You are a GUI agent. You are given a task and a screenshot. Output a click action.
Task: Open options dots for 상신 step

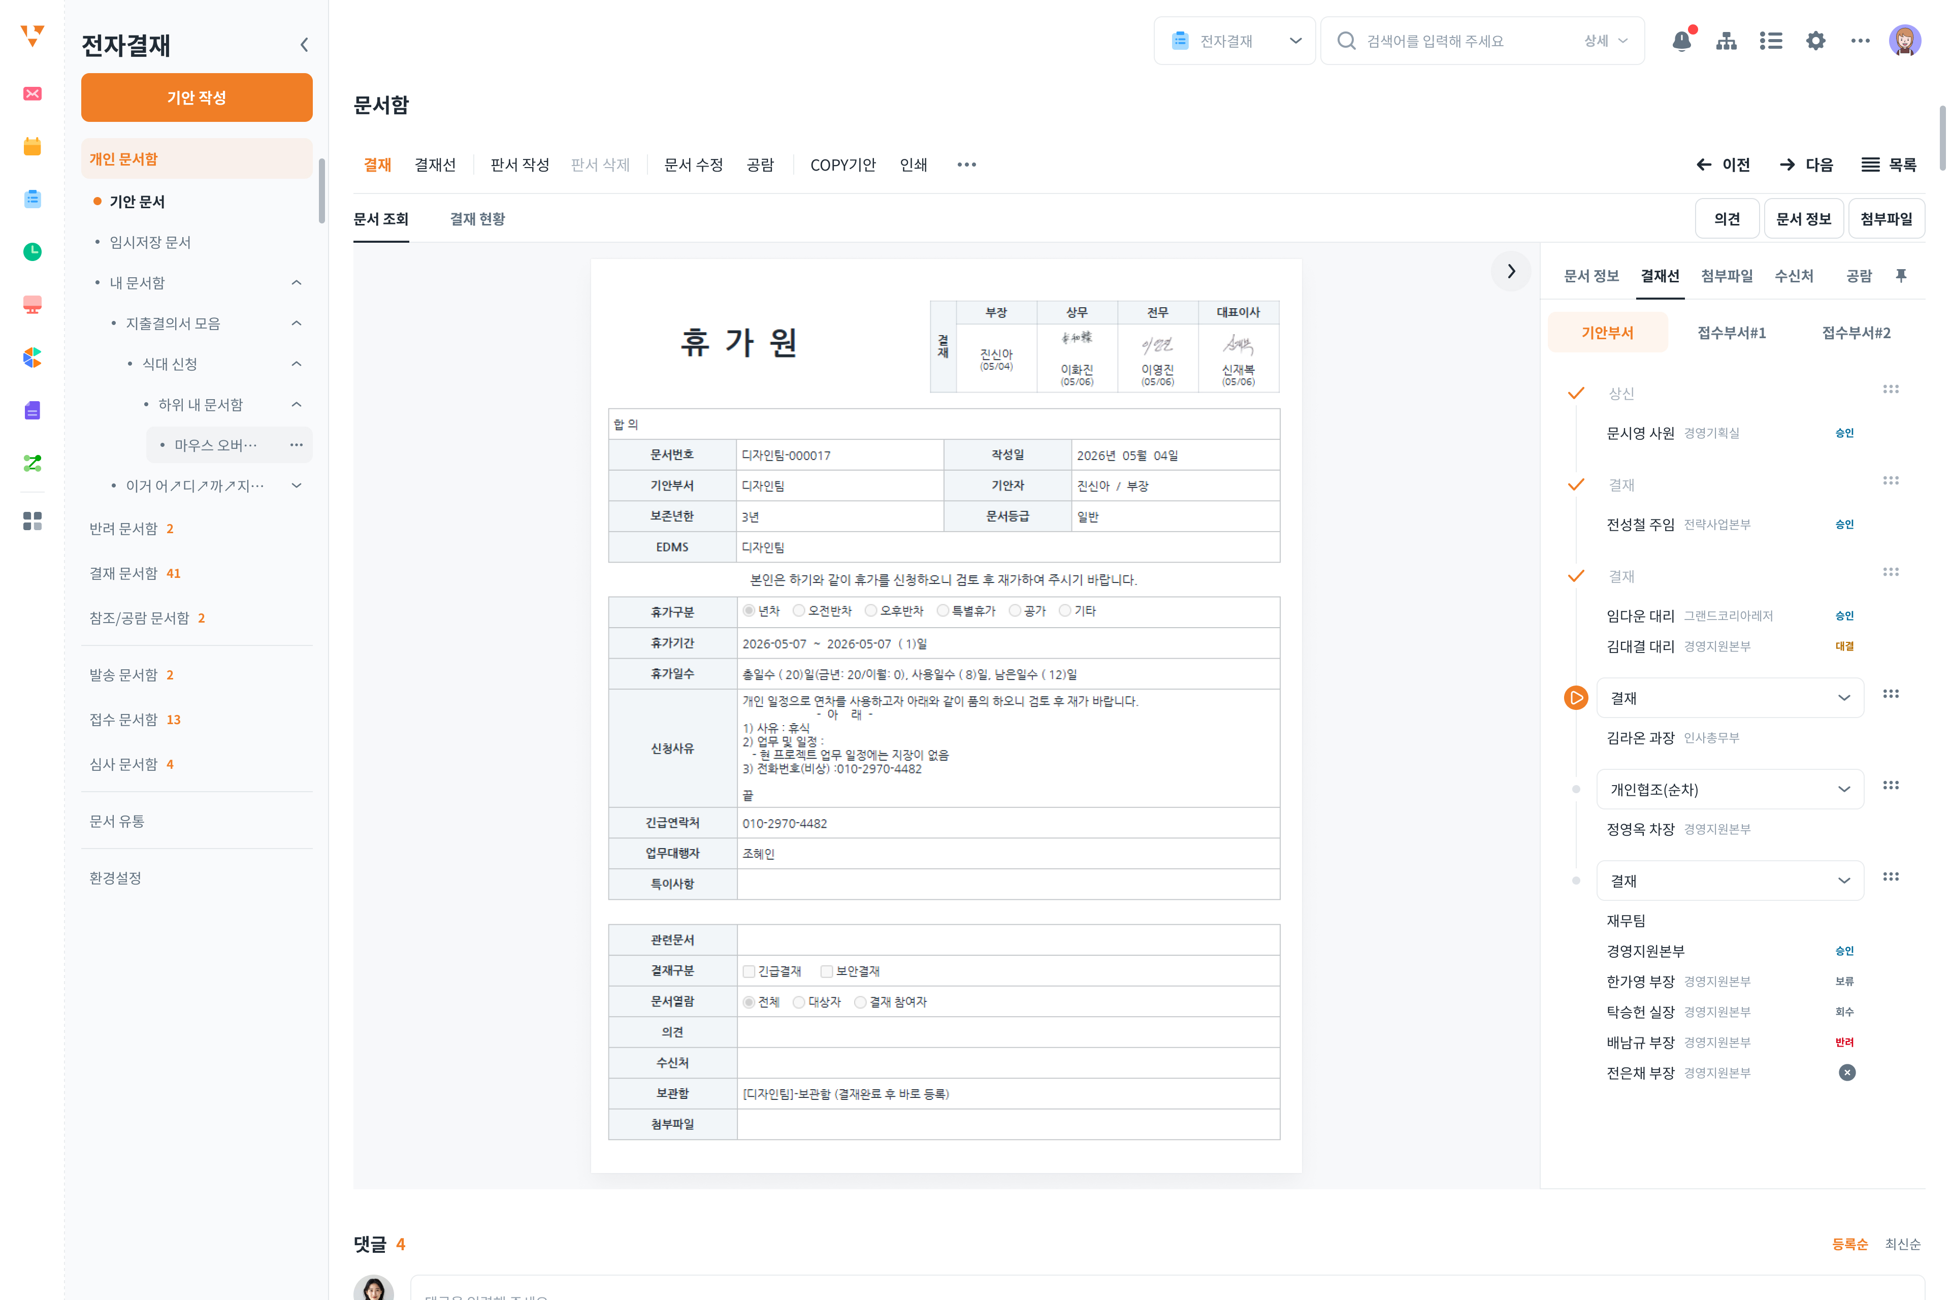point(1891,389)
